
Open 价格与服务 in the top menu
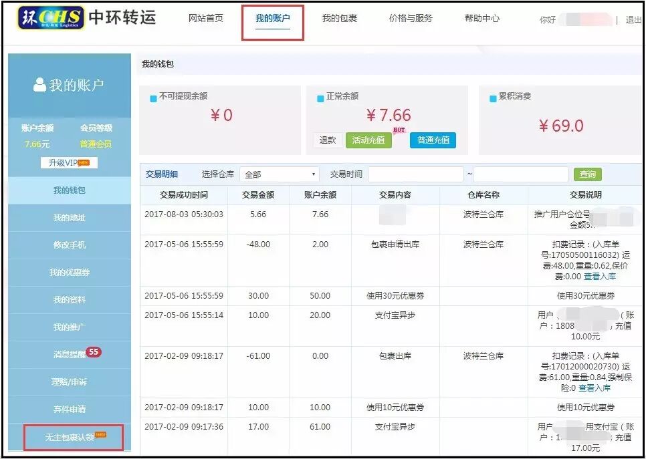coord(411,19)
